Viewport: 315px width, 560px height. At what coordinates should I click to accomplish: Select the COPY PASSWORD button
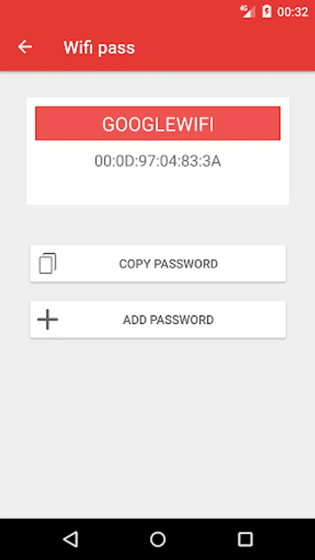click(x=157, y=264)
